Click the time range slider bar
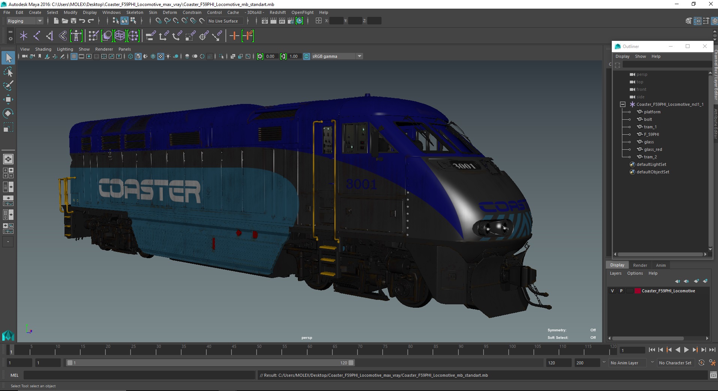This screenshot has height=391, width=718. pos(210,363)
